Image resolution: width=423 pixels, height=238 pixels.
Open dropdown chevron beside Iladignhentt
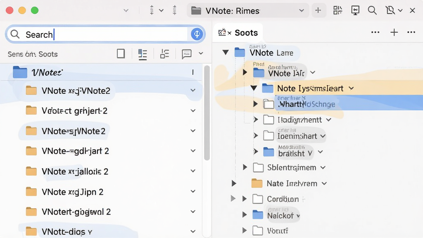pos(328,119)
